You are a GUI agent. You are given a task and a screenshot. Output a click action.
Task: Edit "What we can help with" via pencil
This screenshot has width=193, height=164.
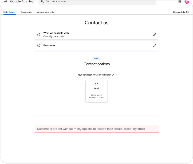155,35
